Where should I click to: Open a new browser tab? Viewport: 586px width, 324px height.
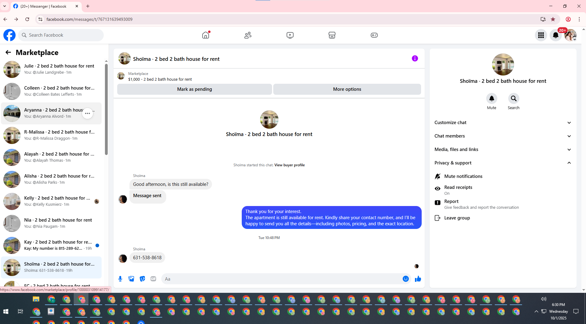[x=88, y=6]
